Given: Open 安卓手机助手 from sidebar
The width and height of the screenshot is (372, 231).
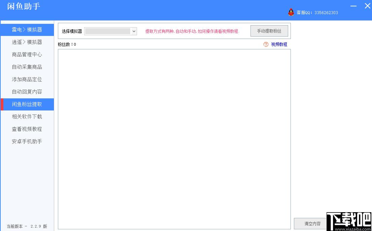Looking at the screenshot, I should [x=27, y=142].
